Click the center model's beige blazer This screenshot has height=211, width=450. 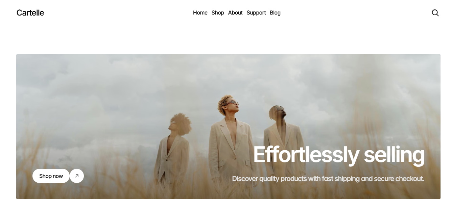pyautogui.click(x=230, y=149)
